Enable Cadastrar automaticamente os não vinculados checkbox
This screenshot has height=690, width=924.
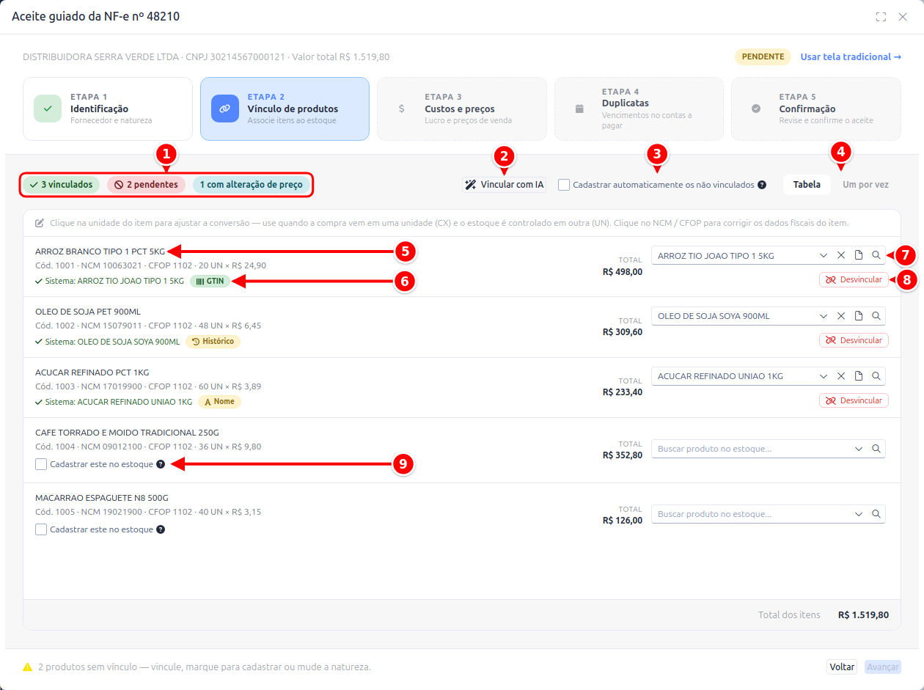[x=564, y=185]
